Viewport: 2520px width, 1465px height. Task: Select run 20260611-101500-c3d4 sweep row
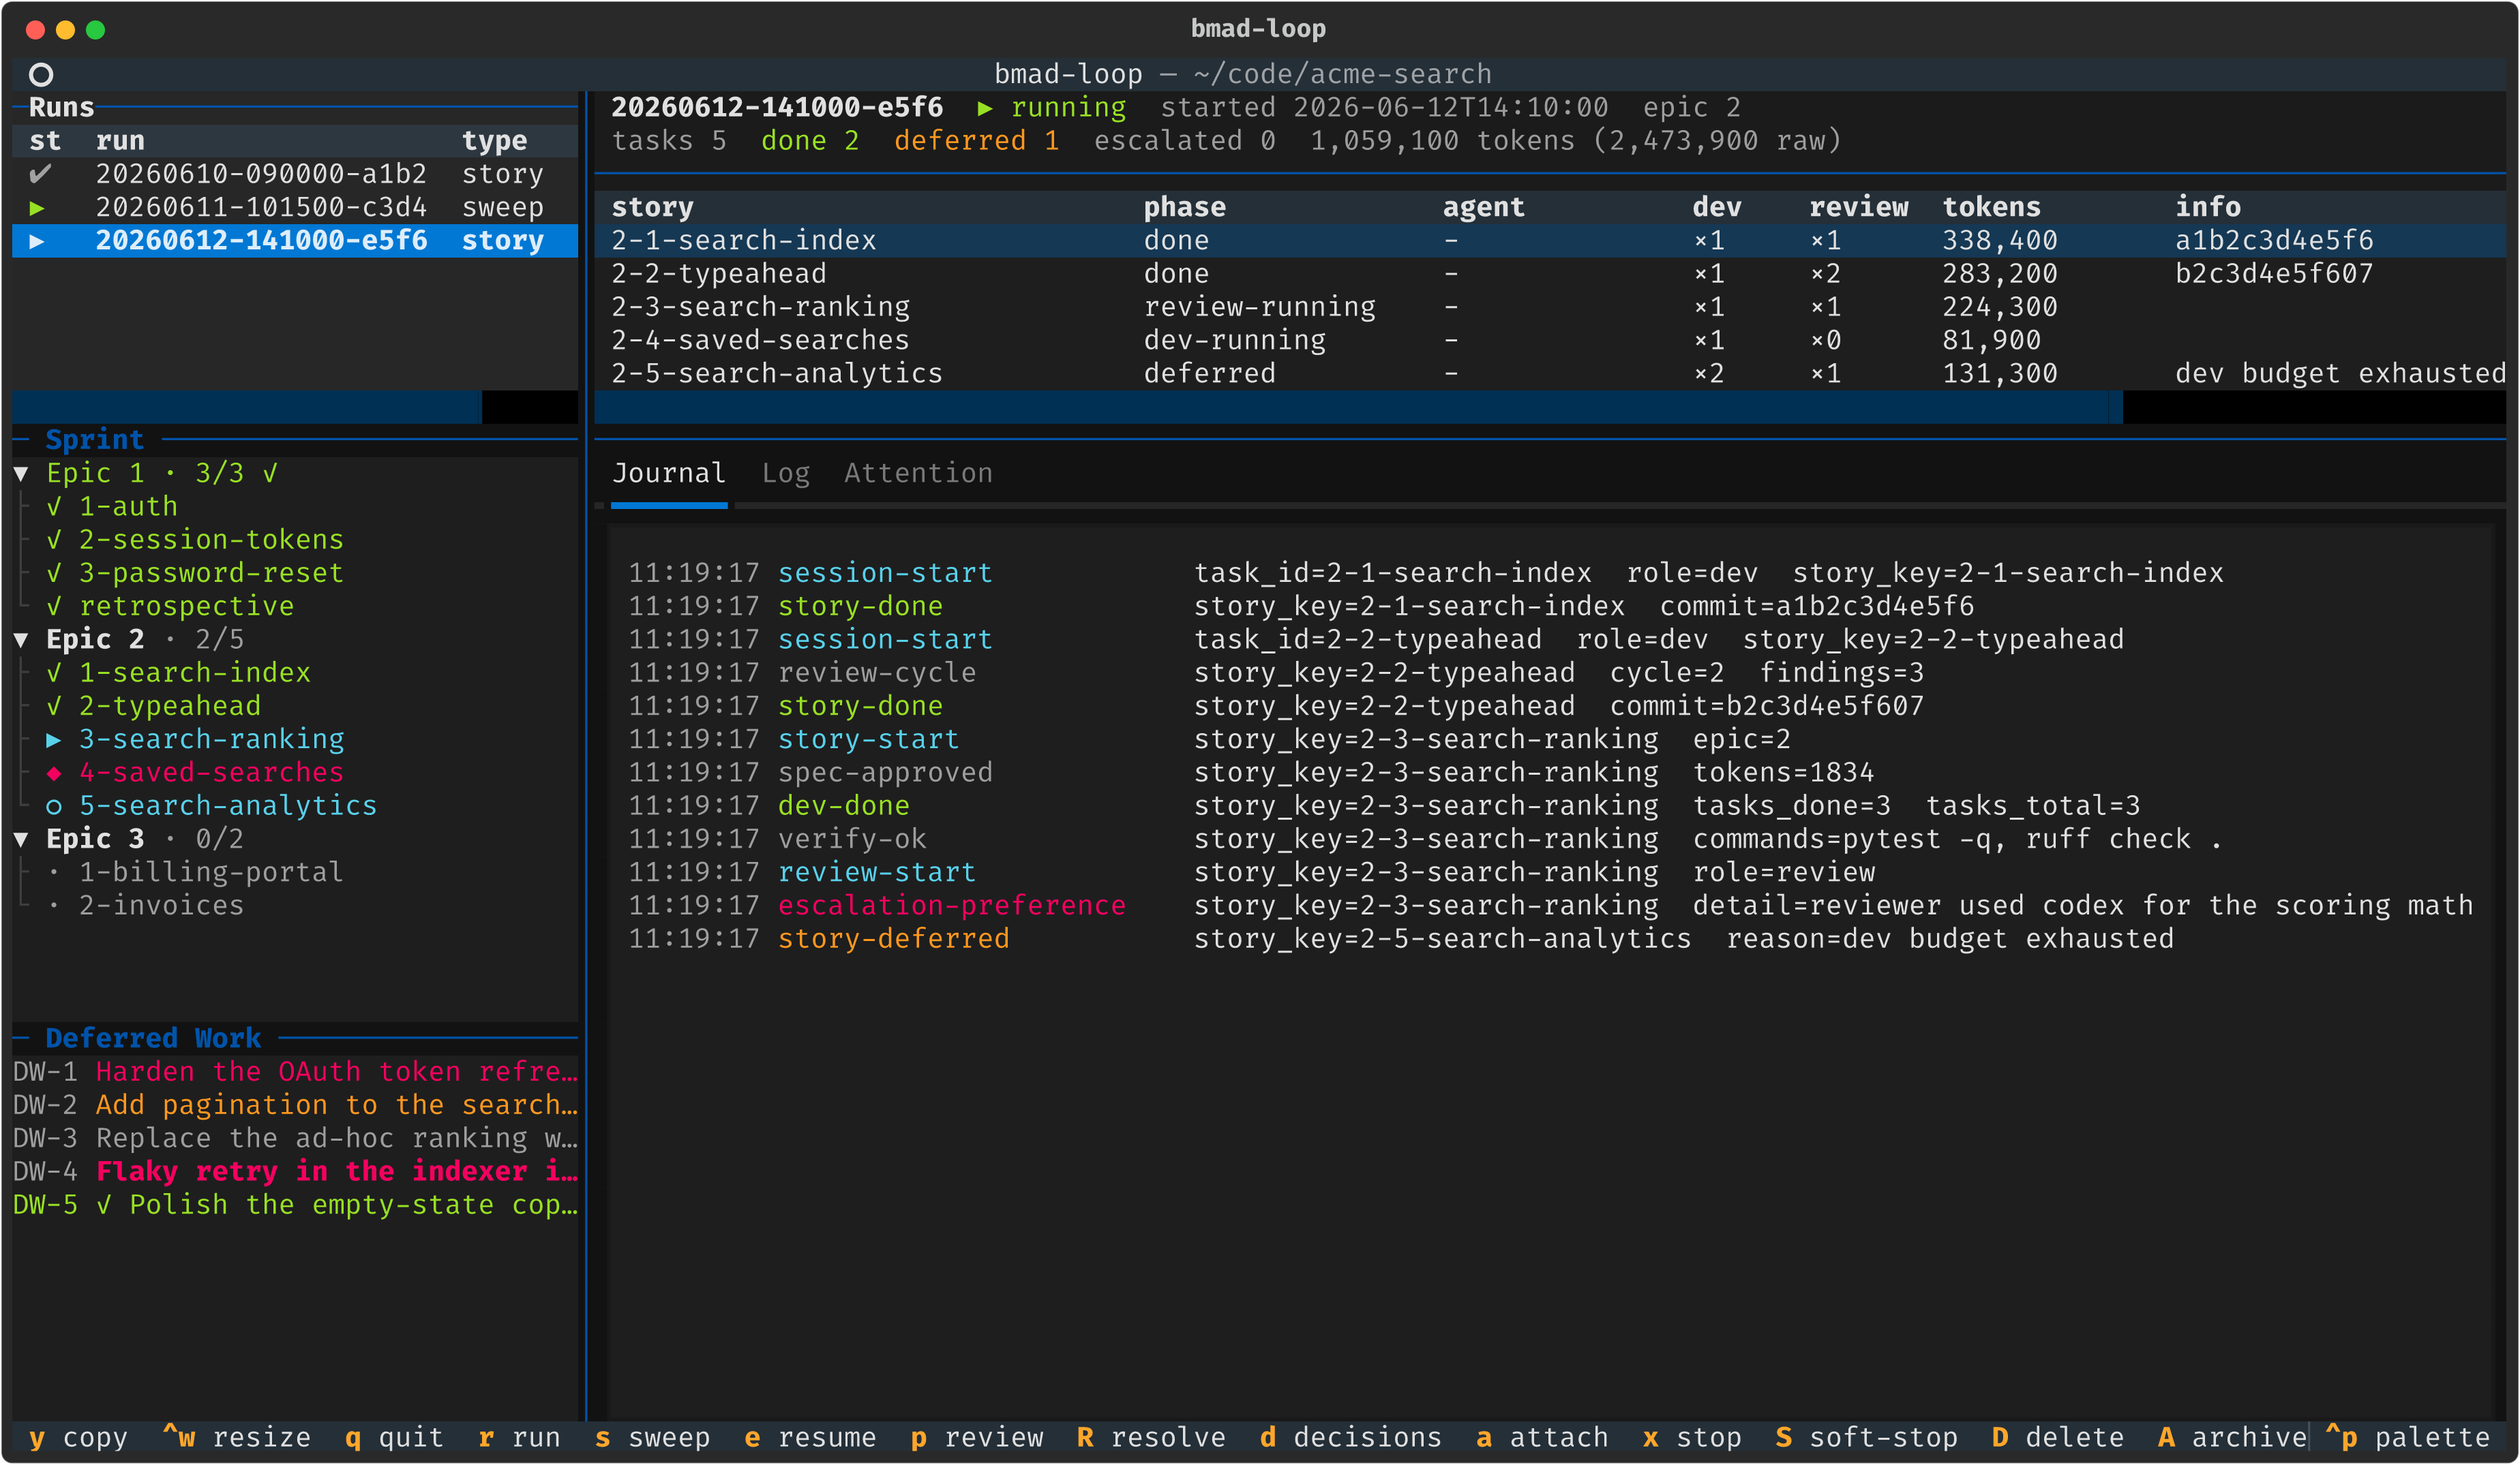pyautogui.click(x=295, y=208)
